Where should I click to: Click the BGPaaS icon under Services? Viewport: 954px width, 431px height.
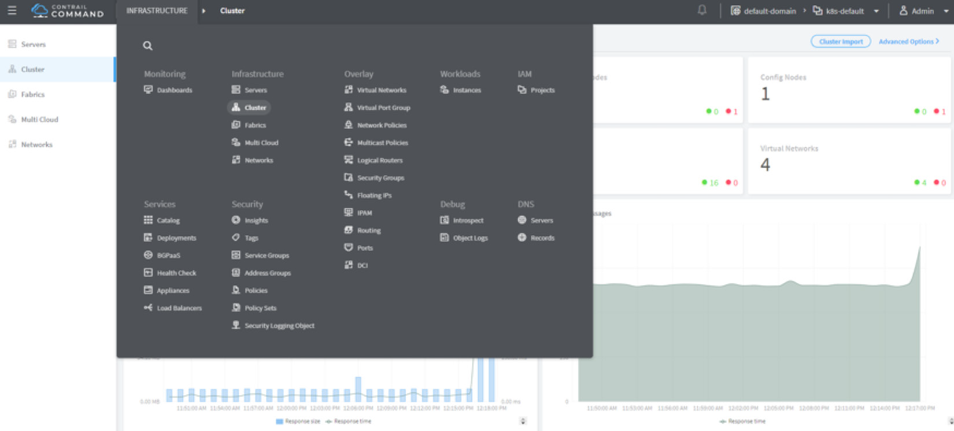148,255
